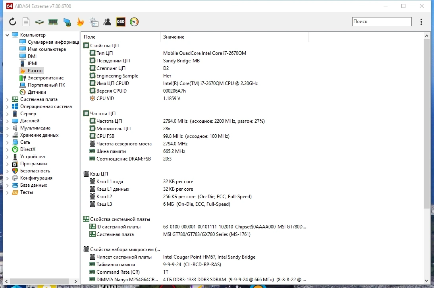Click the network computer toolbar icon
The height and width of the screenshot is (288, 434).
click(67, 22)
